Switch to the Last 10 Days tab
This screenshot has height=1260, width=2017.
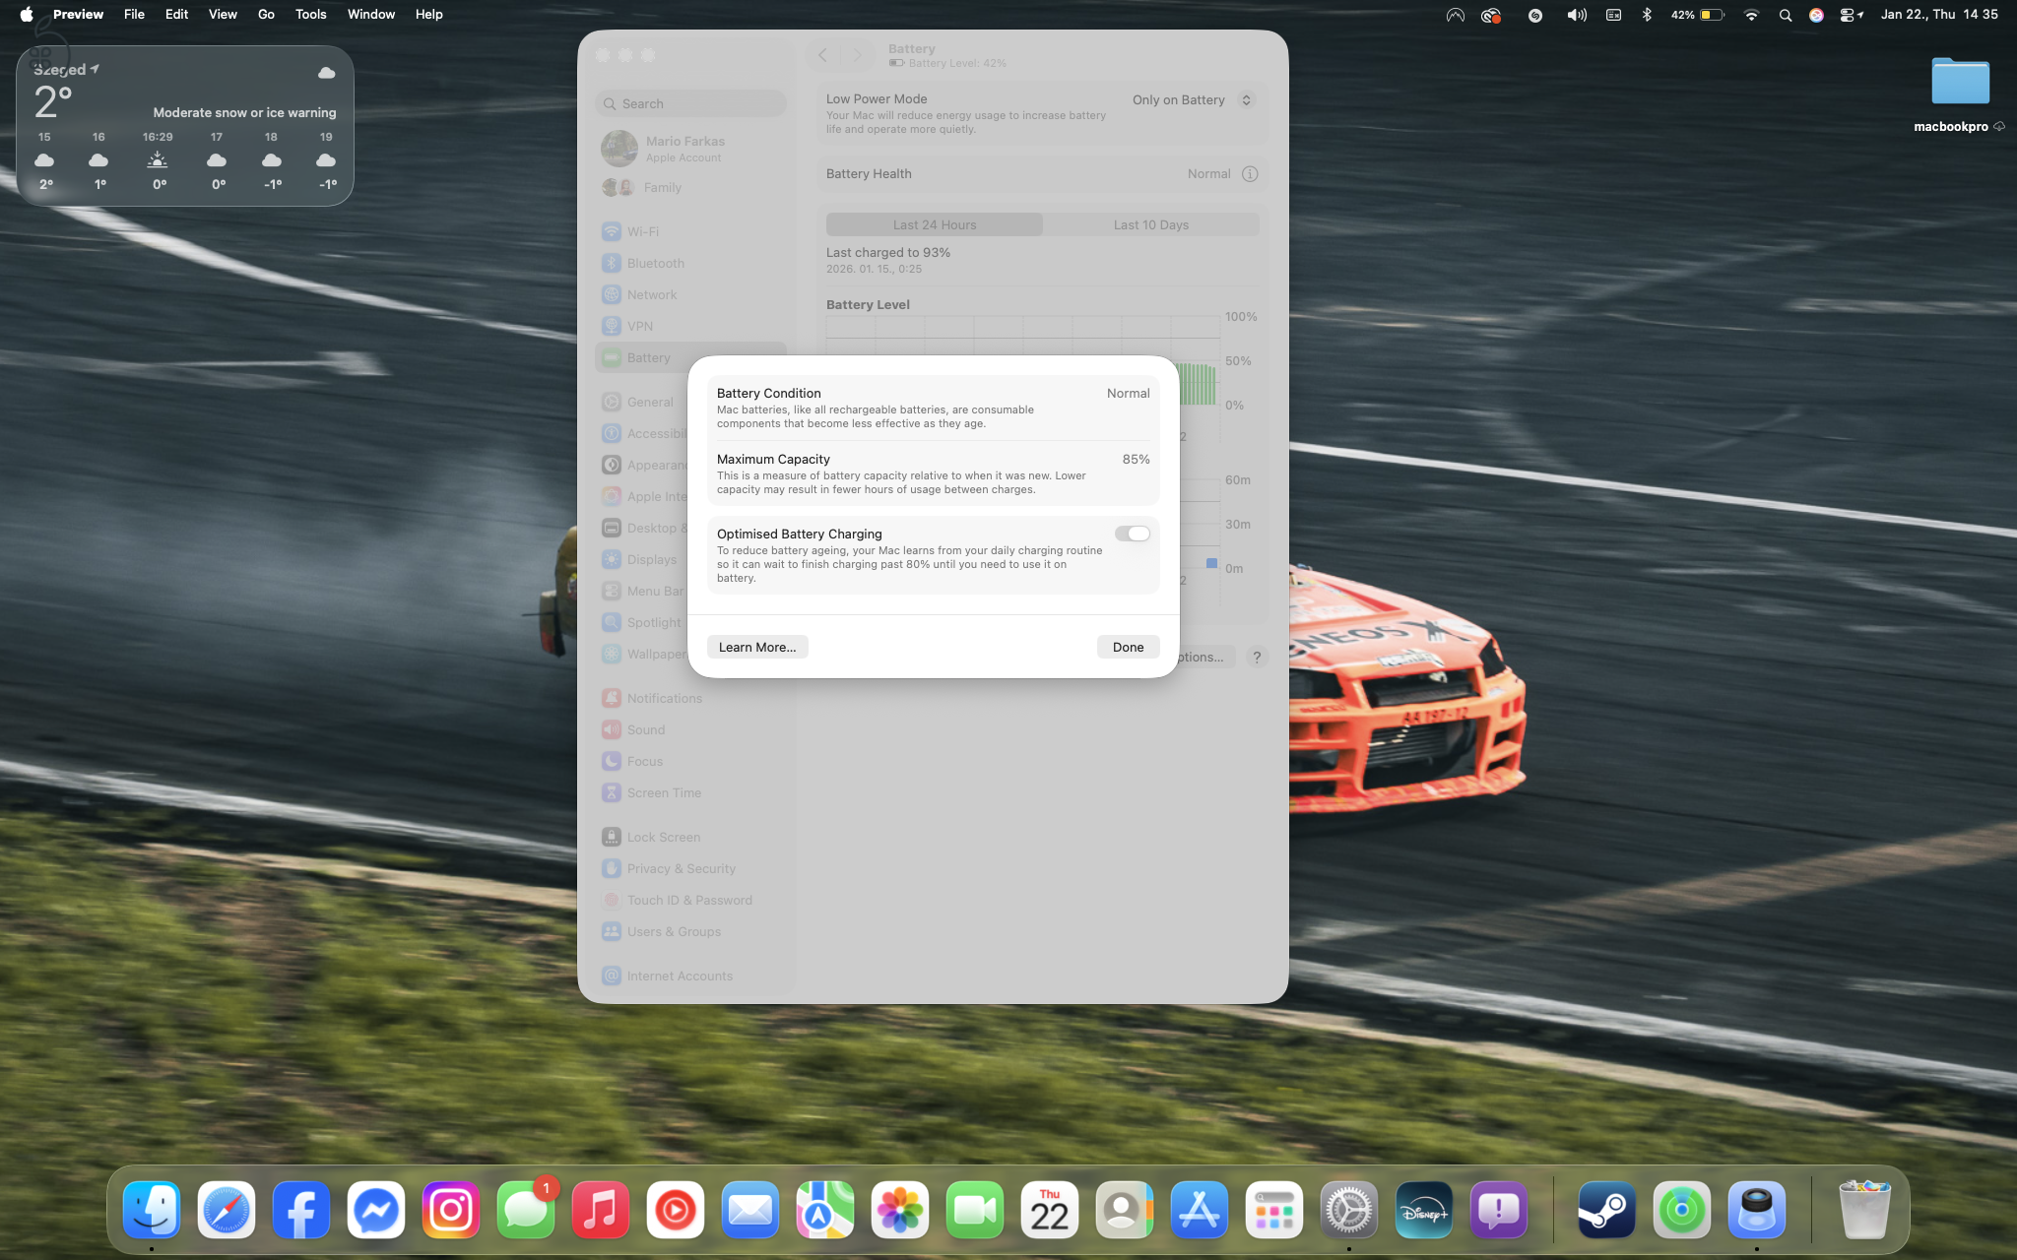(x=1150, y=224)
